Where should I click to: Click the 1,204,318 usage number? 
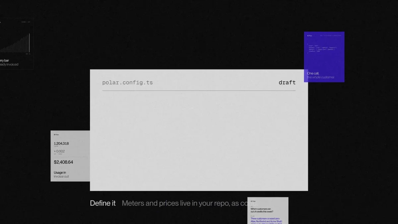pos(61,143)
